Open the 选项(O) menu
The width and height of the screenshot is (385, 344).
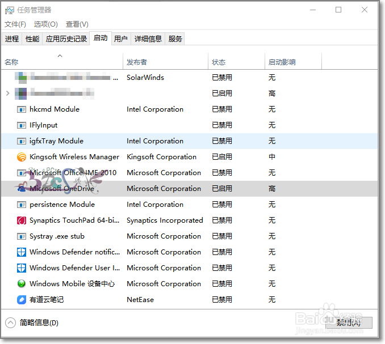(45, 24)
